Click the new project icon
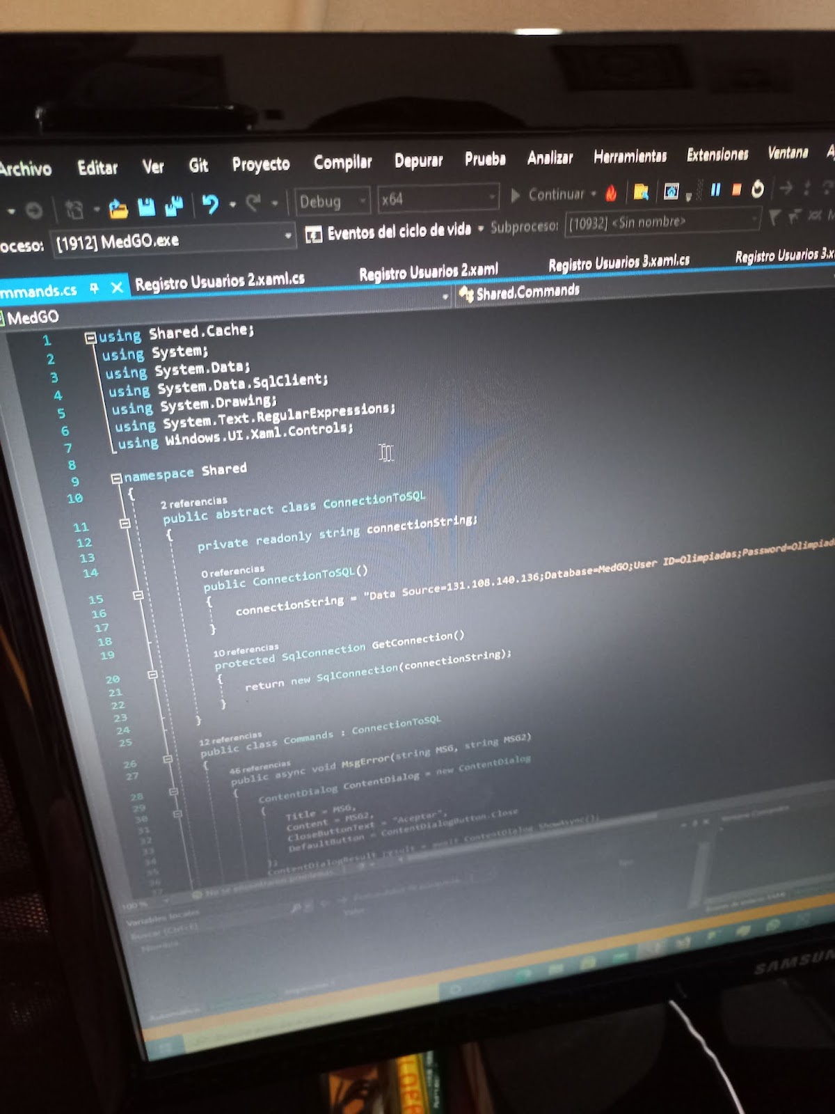This screenshot has width=835, height=1114. pos(74,208)
